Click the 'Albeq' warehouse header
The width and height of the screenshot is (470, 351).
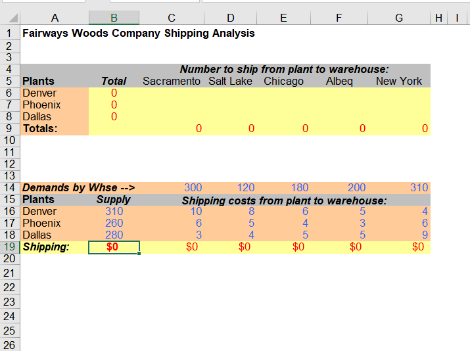point(339,81)
